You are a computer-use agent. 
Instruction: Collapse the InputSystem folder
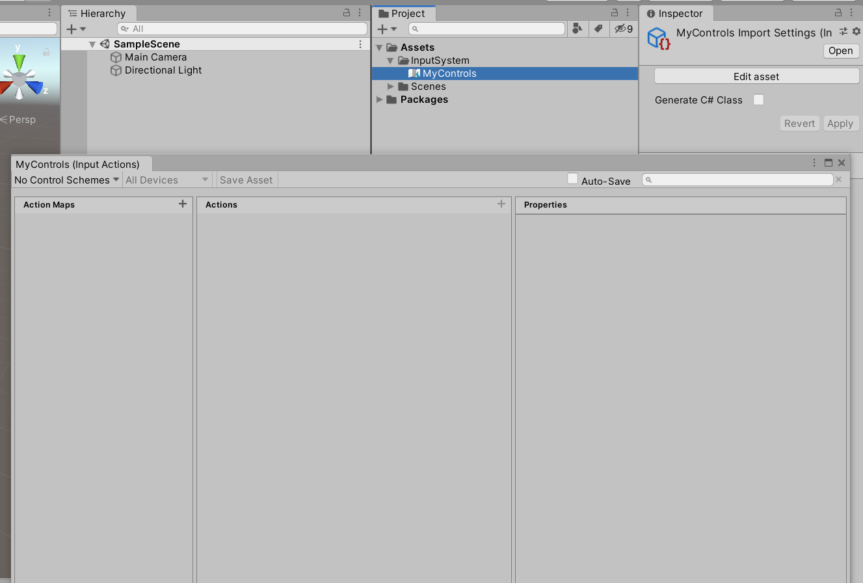click(x=389, y=61)
